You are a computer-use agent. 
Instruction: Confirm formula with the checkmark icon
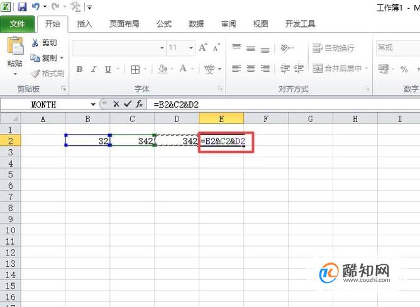coord(128,104)
